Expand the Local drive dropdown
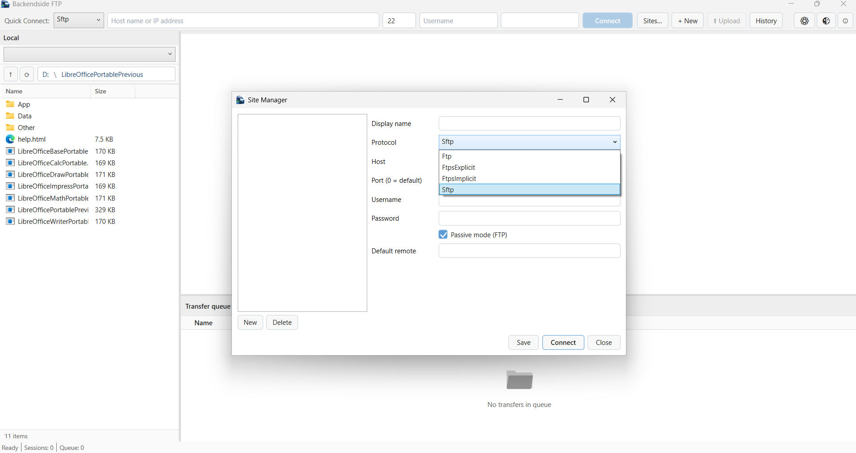Viewport: 856px width, 453px height. (89, 54)
